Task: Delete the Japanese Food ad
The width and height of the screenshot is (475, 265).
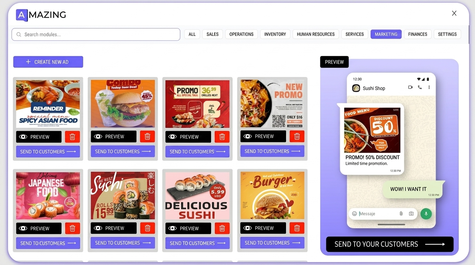Action: click(72, 228)
